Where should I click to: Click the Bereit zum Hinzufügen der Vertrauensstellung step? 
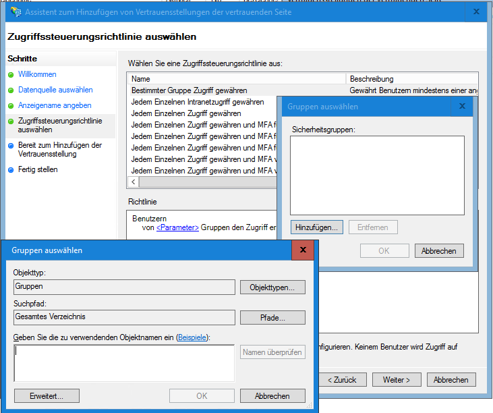(x=60, y=149)
